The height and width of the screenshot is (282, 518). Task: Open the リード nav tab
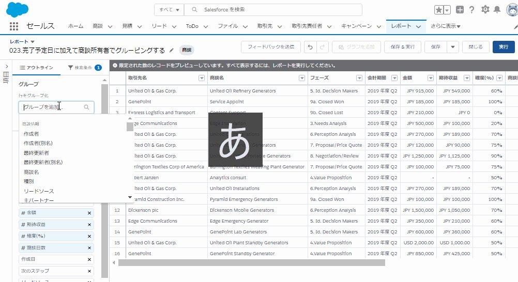coord(159,26)
